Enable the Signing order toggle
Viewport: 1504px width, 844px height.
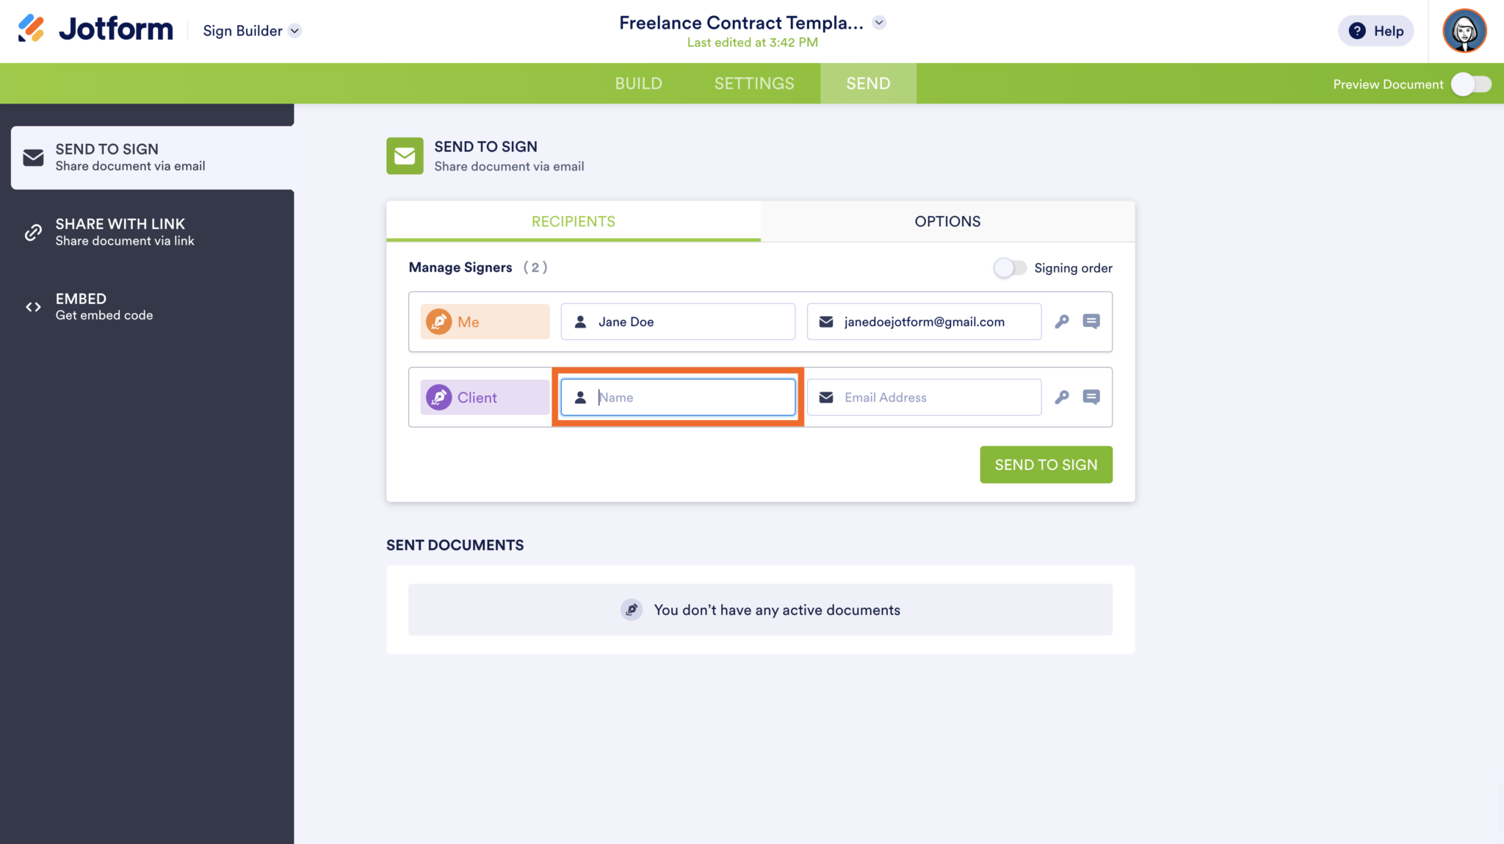[x=1011, y=267]
